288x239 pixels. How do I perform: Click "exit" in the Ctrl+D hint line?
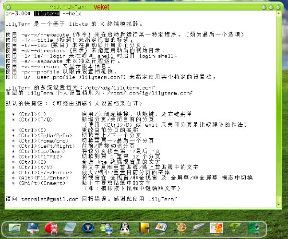151,125
